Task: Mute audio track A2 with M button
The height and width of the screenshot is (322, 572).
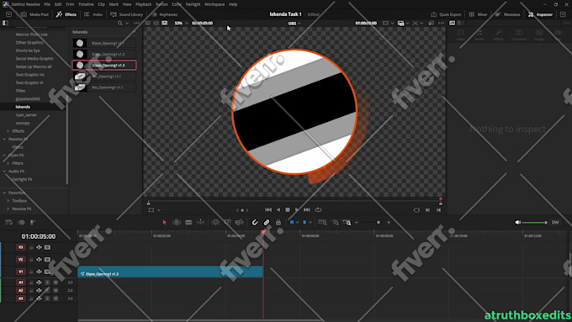Action: point(56,290)
